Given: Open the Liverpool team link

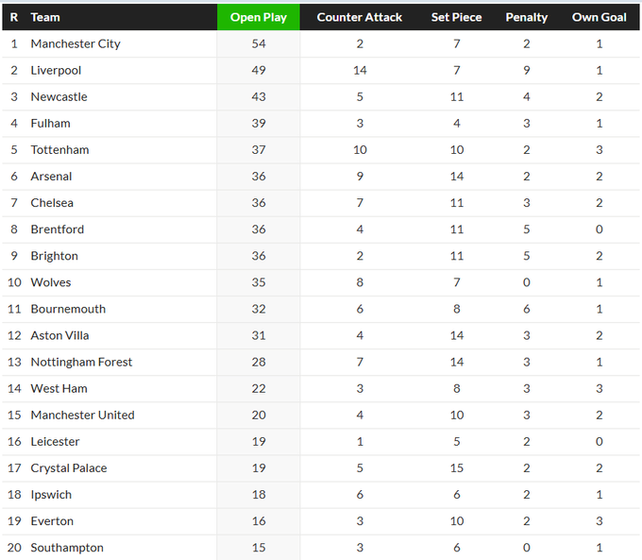Looking at the screenshot, I should tap(56, 70).
